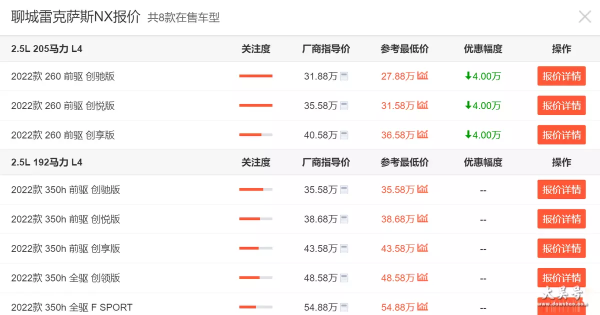Click the 关注度 bar for 350h 前驱 创悦版
600x315 pixels.
tap(256, 219)
